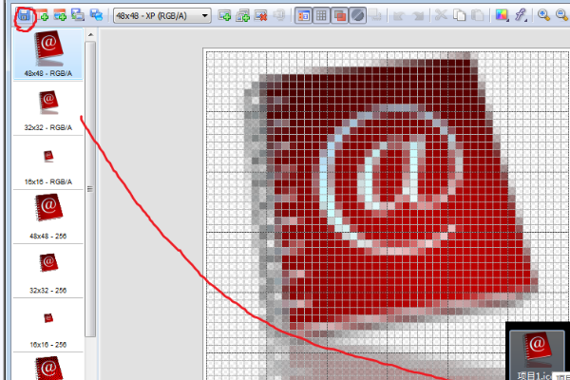The width and height of the screenshot is (570, 380).
Task: Click the add new image format icon
Action: pyautogui.click(x=225, y=15)
